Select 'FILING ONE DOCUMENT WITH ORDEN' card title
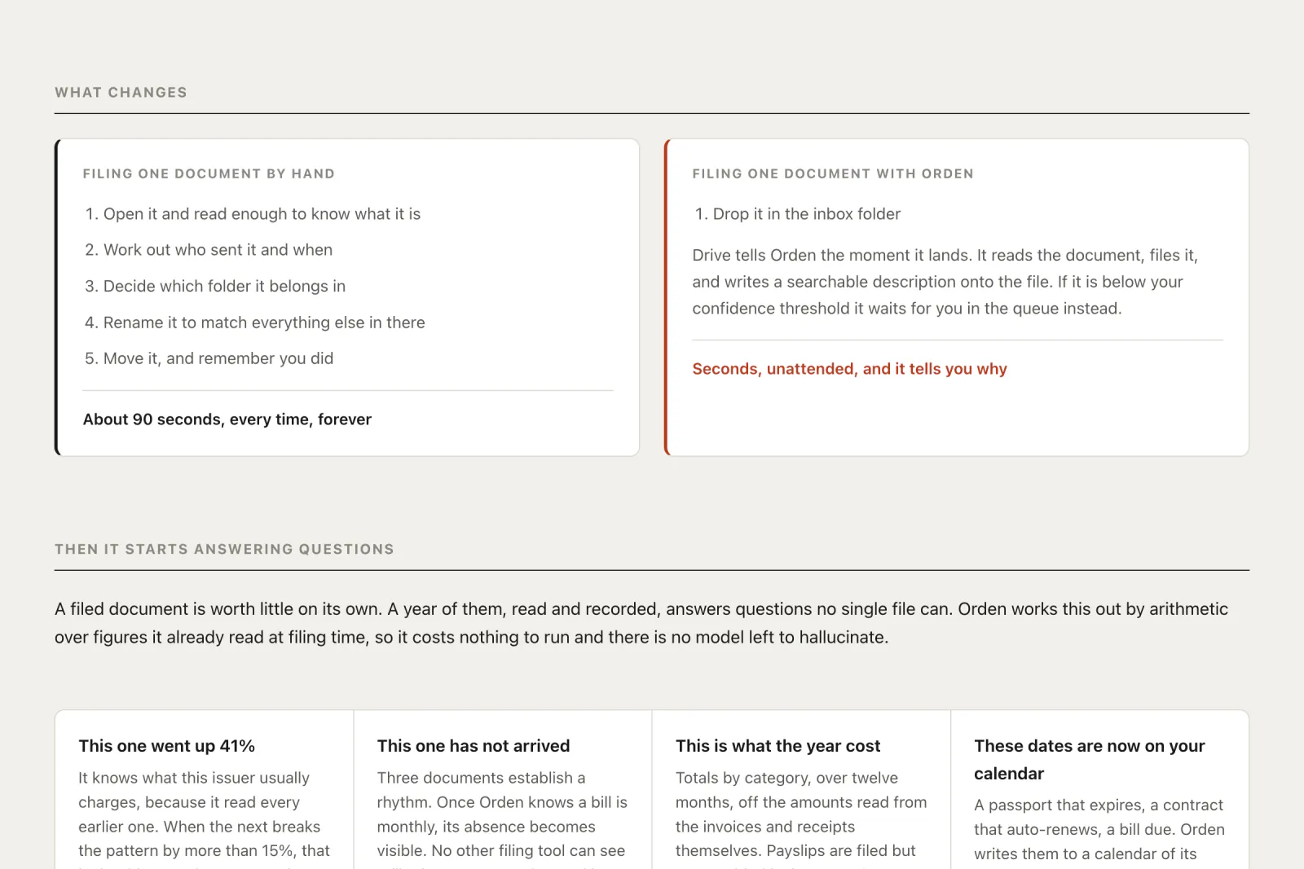Screen dimensions: 1304x869 pyautogui.click(x=833, y=173)
